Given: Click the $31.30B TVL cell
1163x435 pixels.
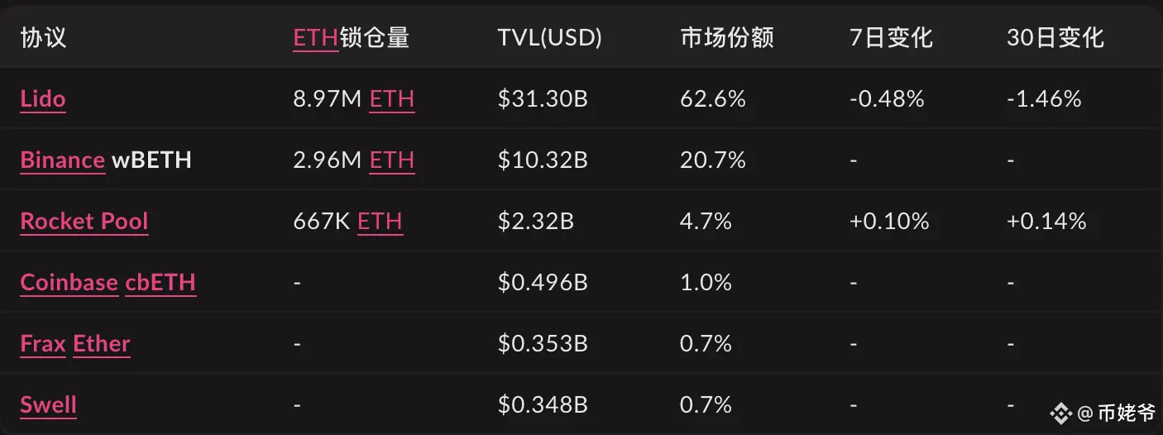Looking at the screenshot, I should (543, 98).
